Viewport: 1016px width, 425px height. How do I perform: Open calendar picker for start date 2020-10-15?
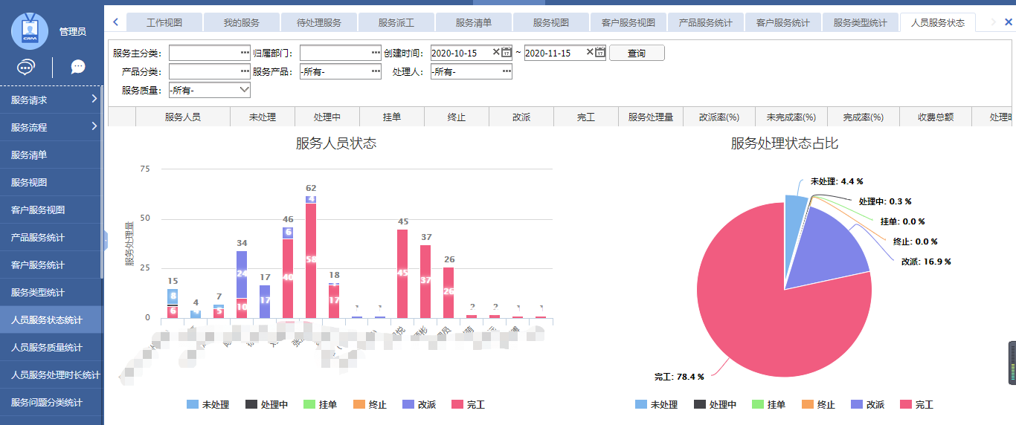click(x=507, y=53)
